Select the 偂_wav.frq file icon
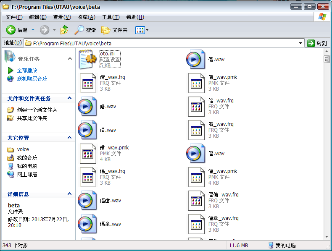332x251 pixels. (x=196, y=130)
